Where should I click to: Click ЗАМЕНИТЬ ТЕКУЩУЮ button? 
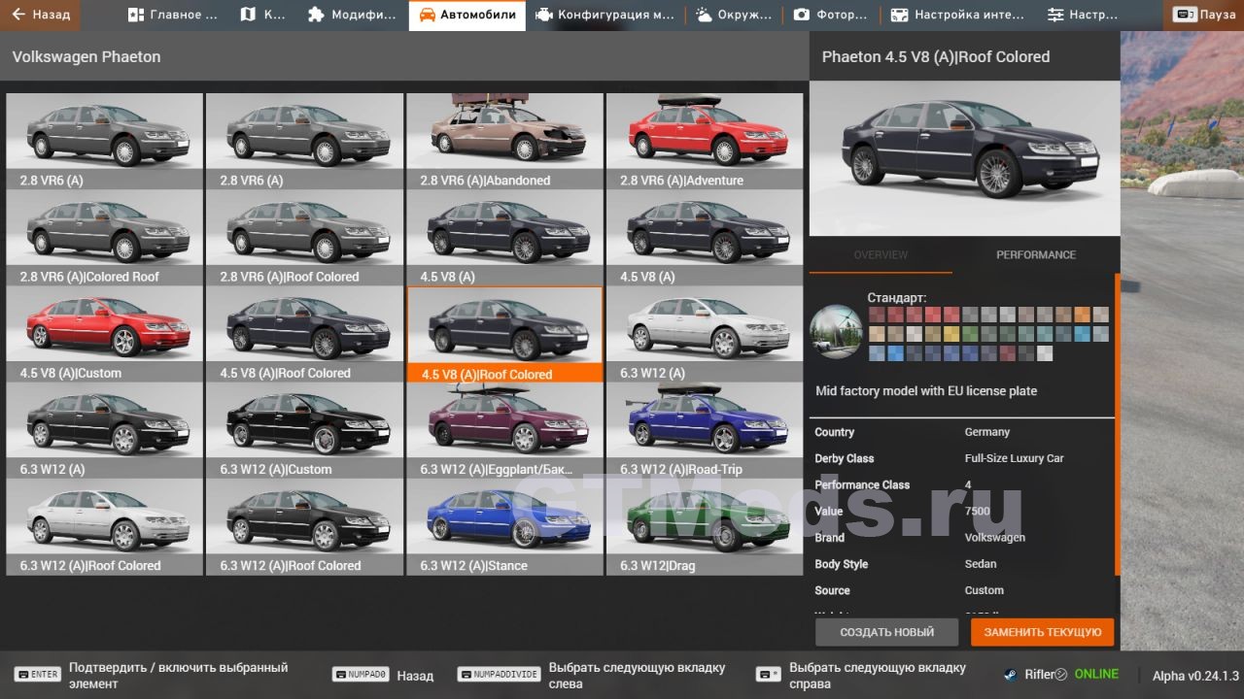1042,632
